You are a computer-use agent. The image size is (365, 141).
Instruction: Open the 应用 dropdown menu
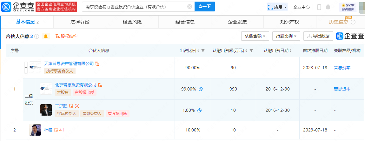click(x=277, y=7)
